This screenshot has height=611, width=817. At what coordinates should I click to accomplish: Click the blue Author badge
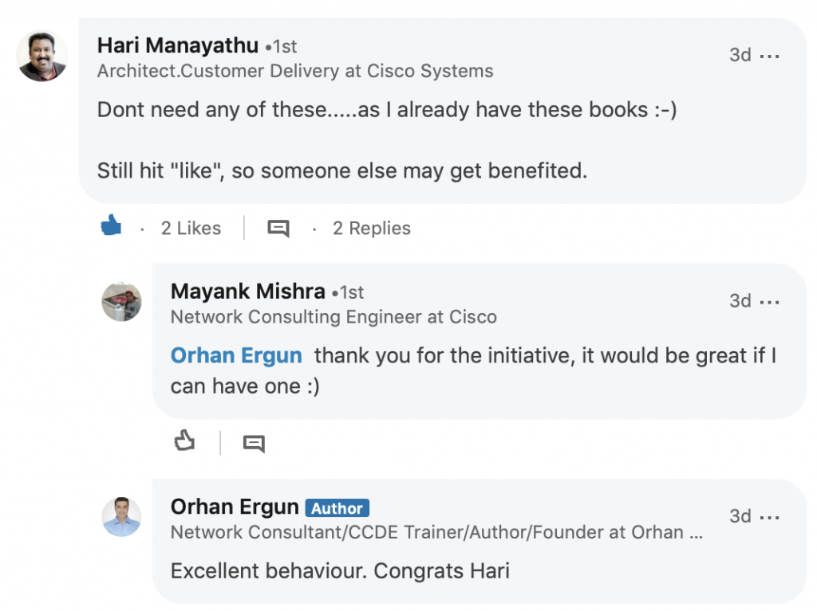tap(337, 508)
